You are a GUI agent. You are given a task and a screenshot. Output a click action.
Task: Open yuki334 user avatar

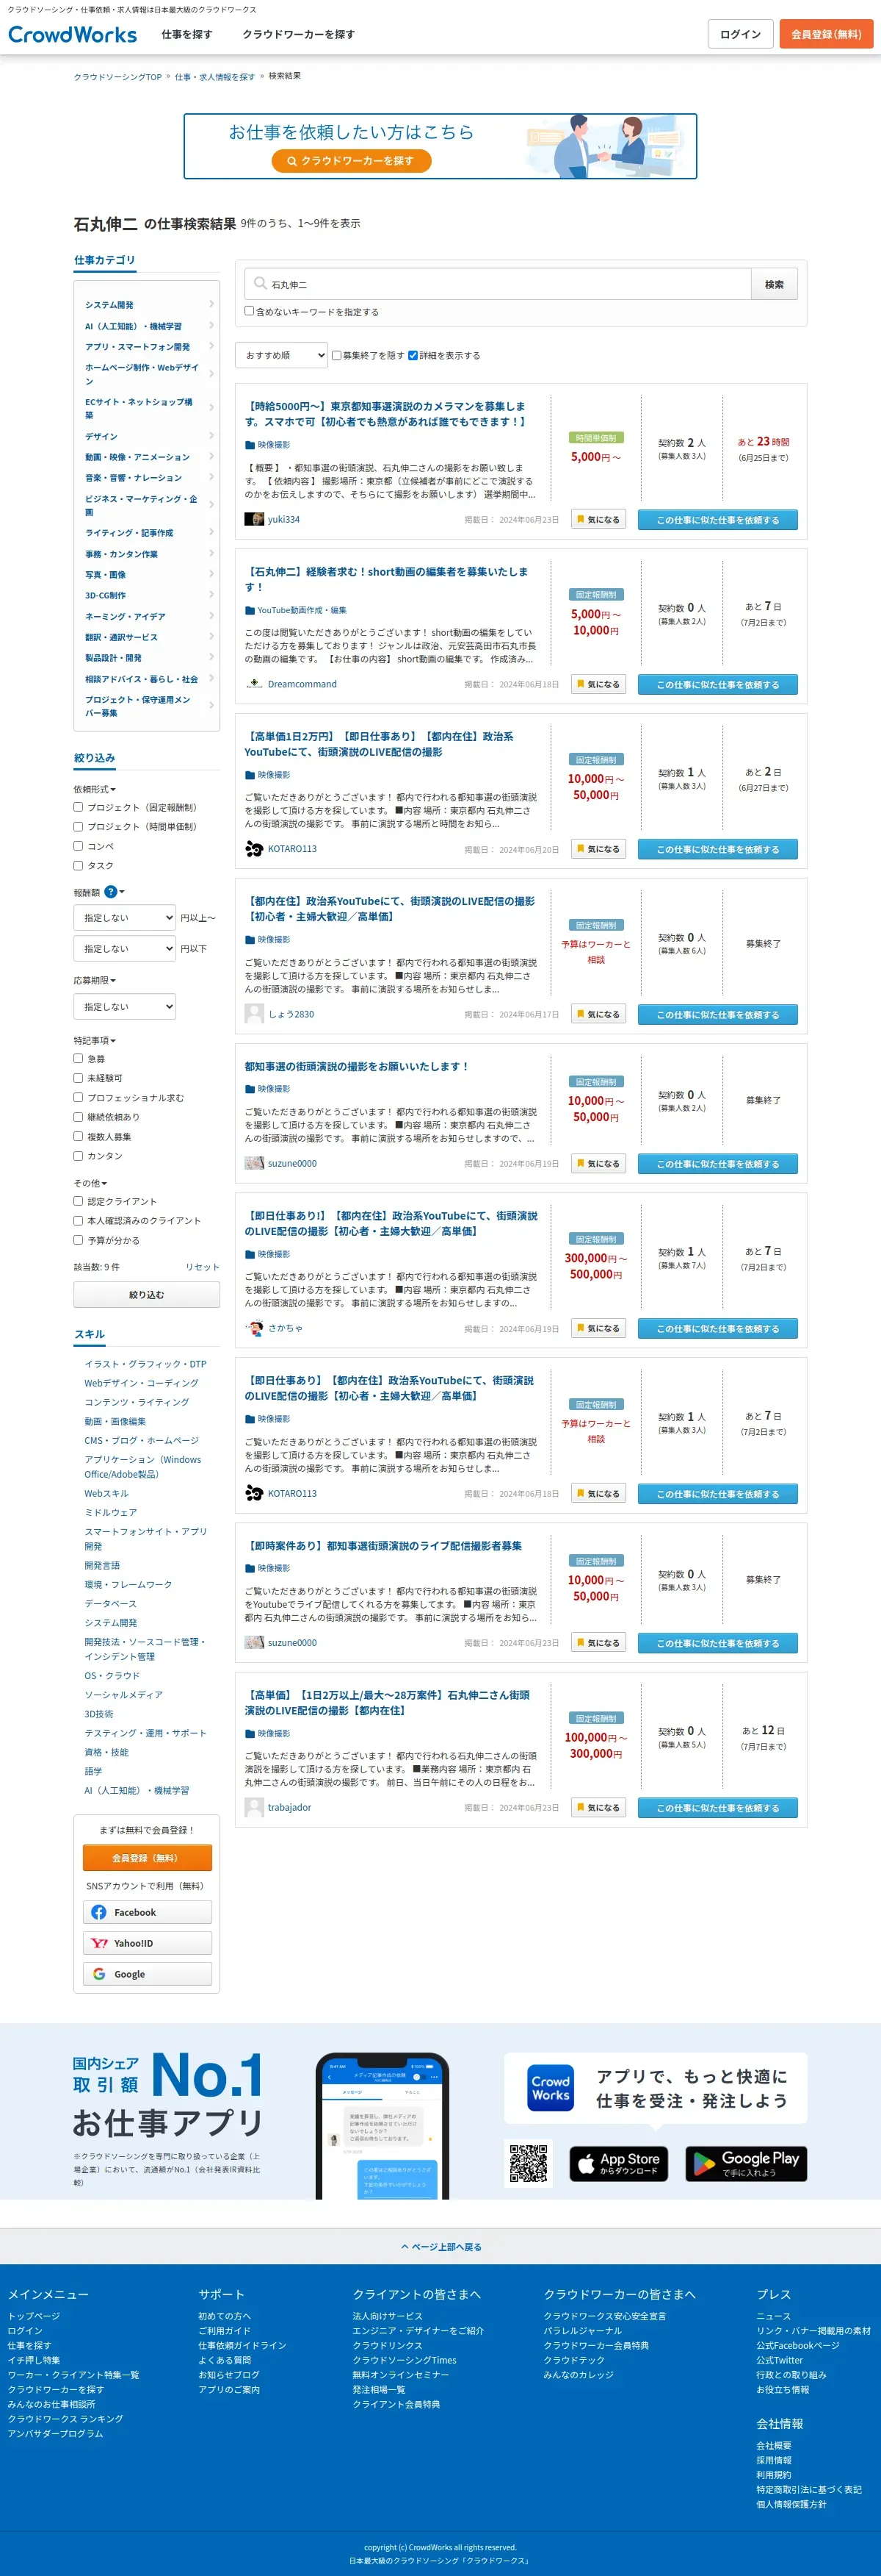pos(255,519)
